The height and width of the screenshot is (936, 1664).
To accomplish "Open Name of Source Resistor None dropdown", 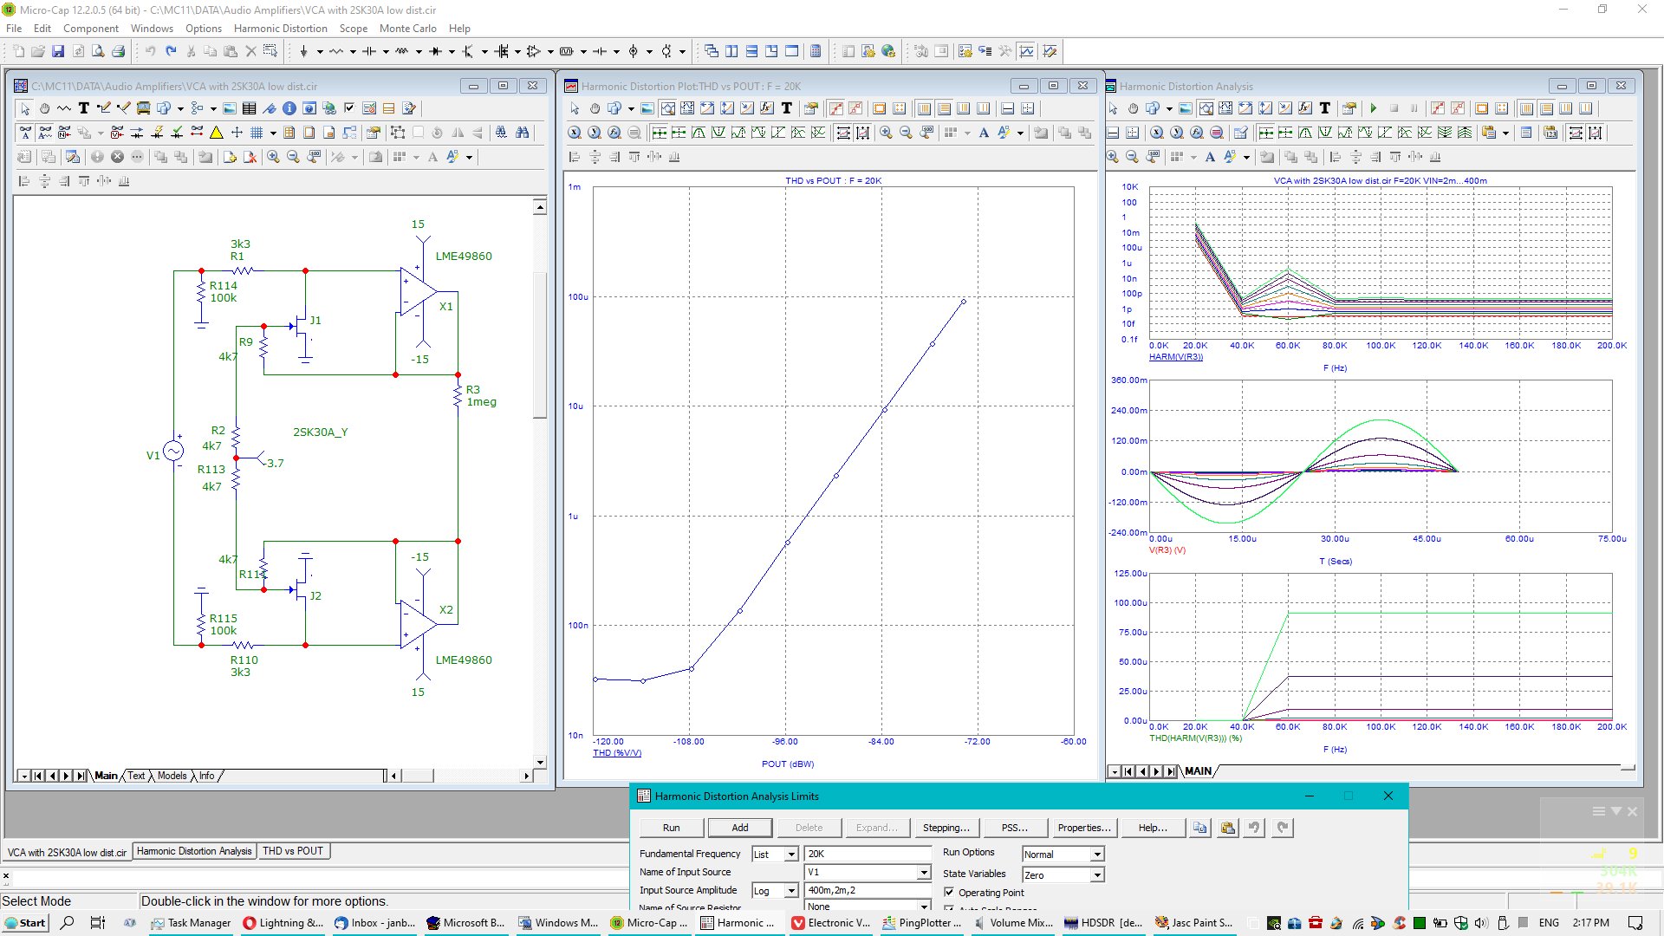I will [924, 906].
